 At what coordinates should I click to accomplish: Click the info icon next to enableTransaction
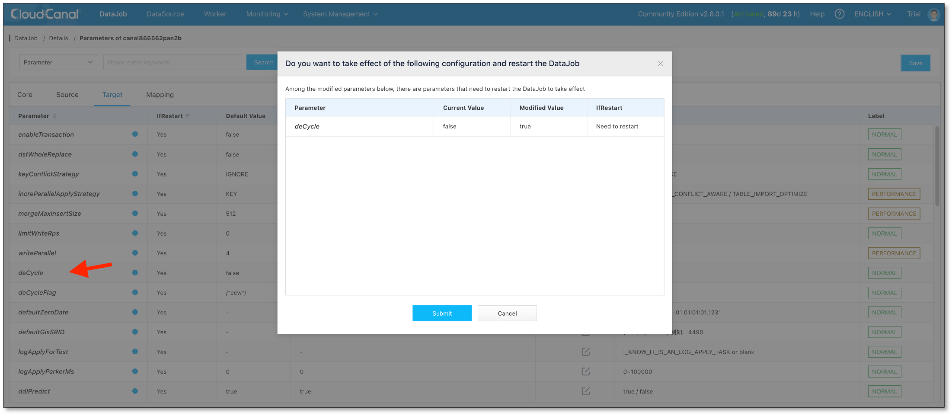click(135, 134)
